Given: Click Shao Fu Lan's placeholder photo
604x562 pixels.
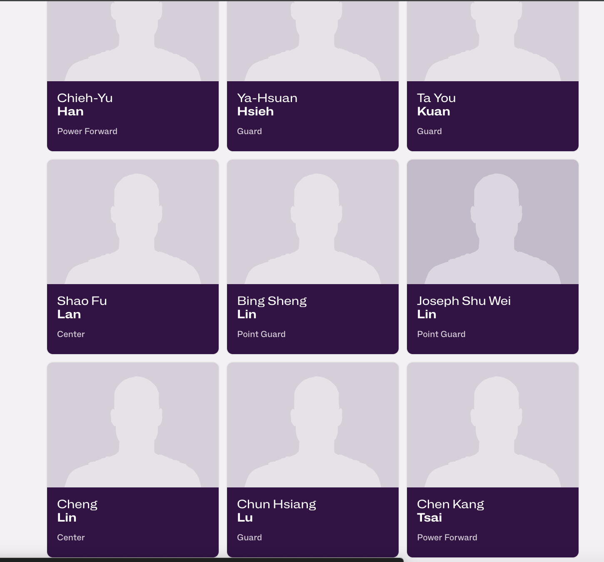Looking at the screenshot, I should coord(133,222).
